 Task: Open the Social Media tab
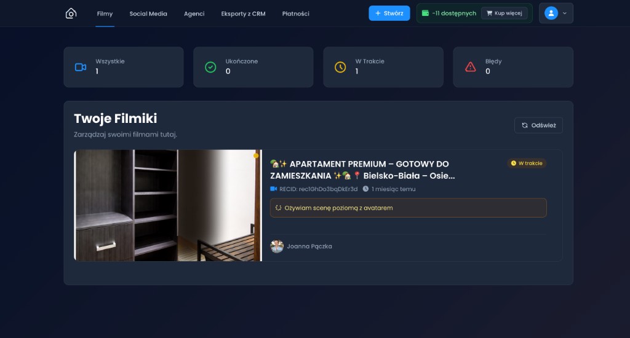(148, 14)
